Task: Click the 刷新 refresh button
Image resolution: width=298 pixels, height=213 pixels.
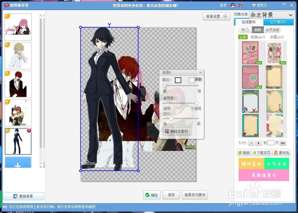Action: [244, 153]
